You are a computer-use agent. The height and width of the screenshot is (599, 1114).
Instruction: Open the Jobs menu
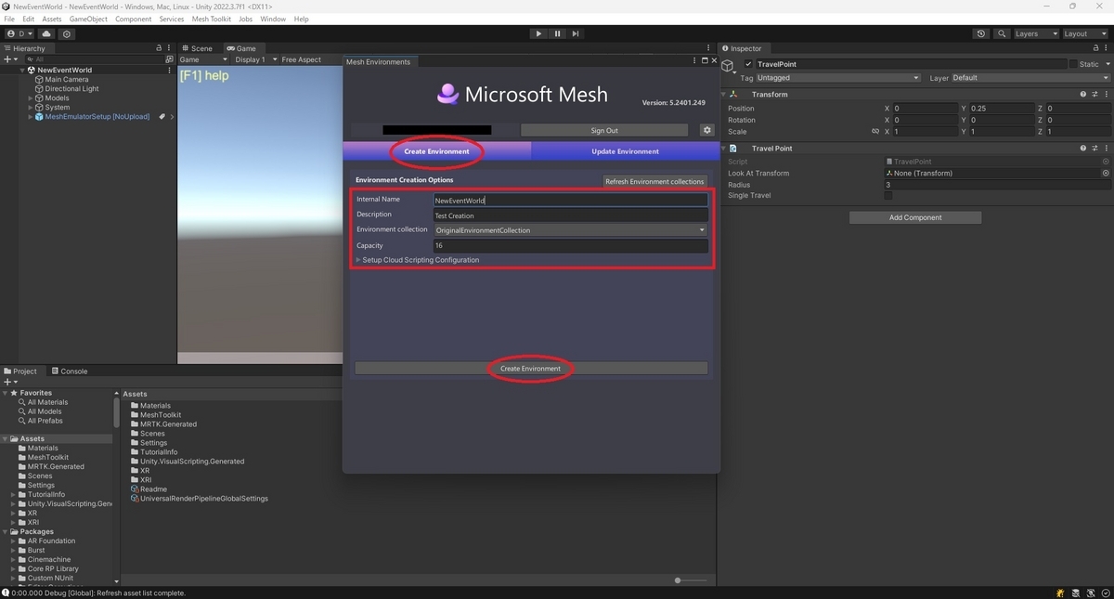245,19
